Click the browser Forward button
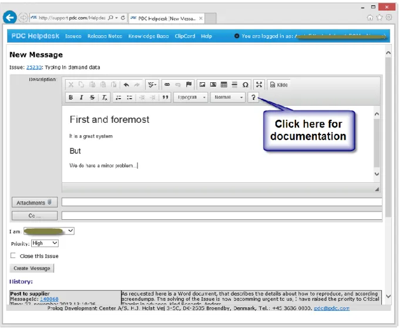399x332 pixels. pos(23,18)
